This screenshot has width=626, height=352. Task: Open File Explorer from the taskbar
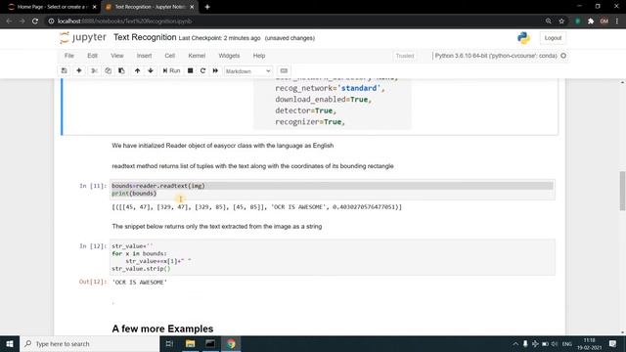pos(190,343)
